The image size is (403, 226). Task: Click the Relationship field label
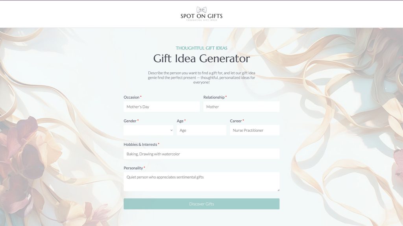(x=214, y=97)
